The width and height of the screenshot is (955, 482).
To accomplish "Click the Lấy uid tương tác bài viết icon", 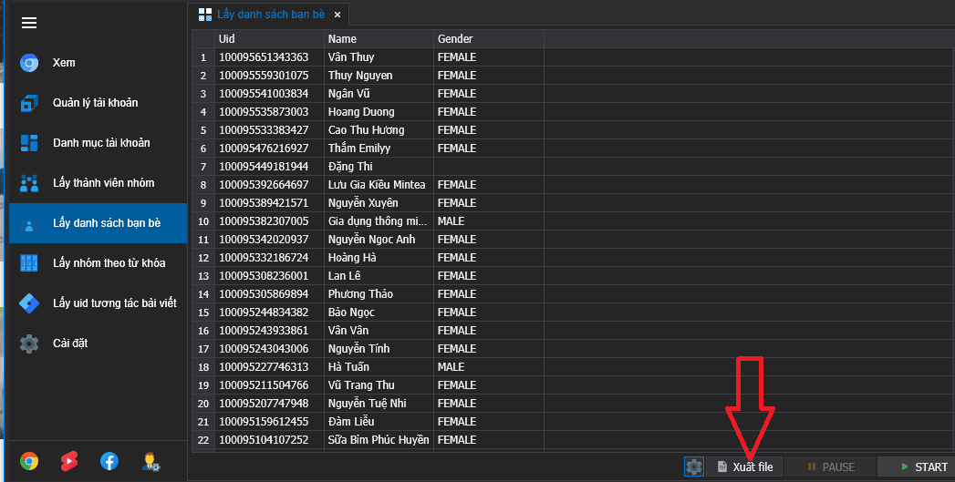I will tap(29, 303).
